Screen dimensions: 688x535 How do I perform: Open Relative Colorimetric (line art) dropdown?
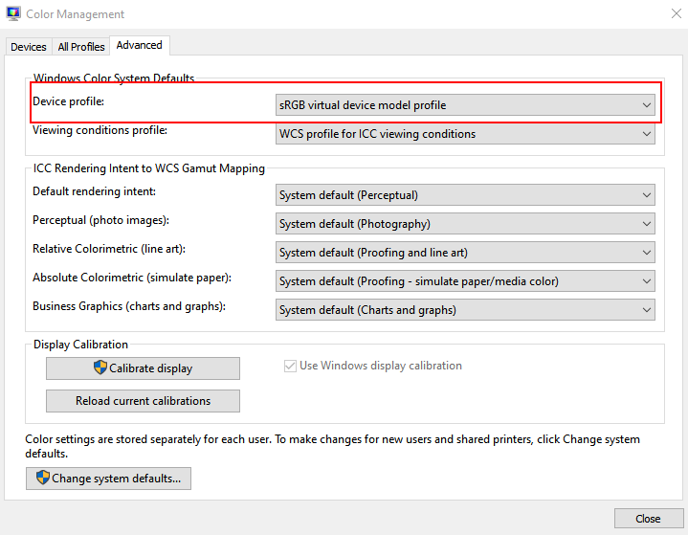[465, 253]
